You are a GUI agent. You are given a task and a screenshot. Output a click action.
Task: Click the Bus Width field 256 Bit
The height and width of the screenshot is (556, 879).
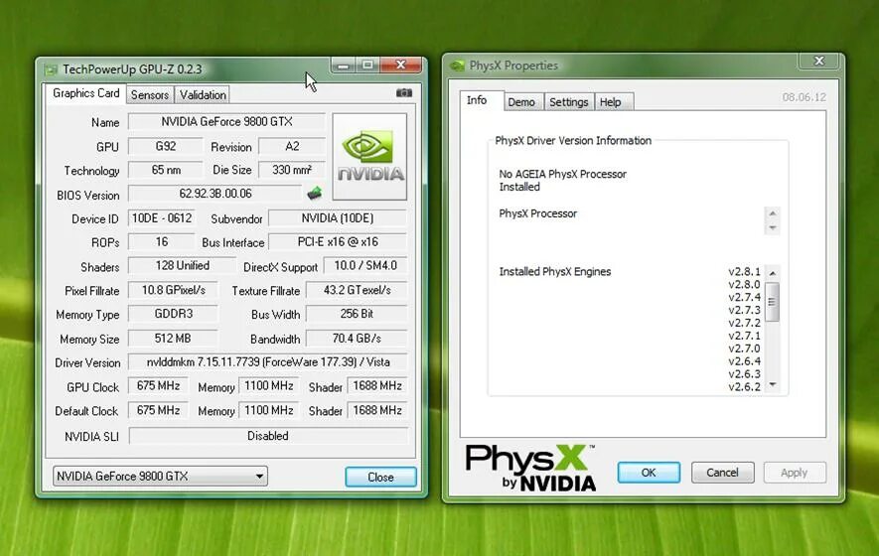click(358, 314)
